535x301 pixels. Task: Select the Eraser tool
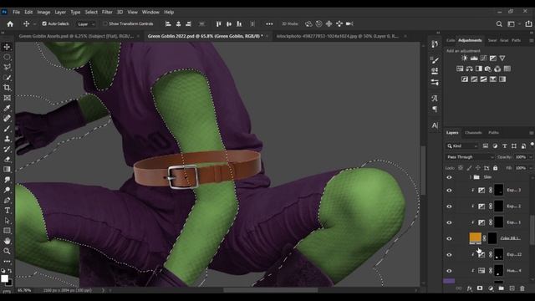[x=7, y=160]
